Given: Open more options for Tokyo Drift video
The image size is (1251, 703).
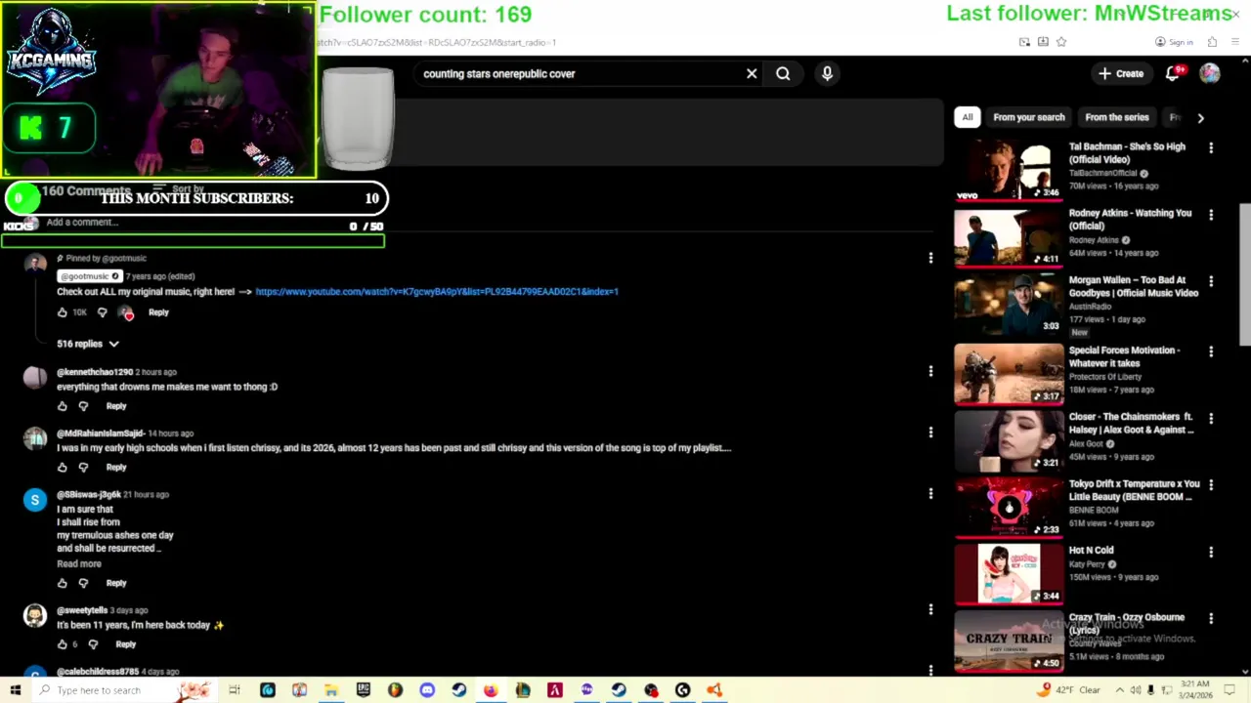Looking at the screenshot, I should coord(1211,485).
